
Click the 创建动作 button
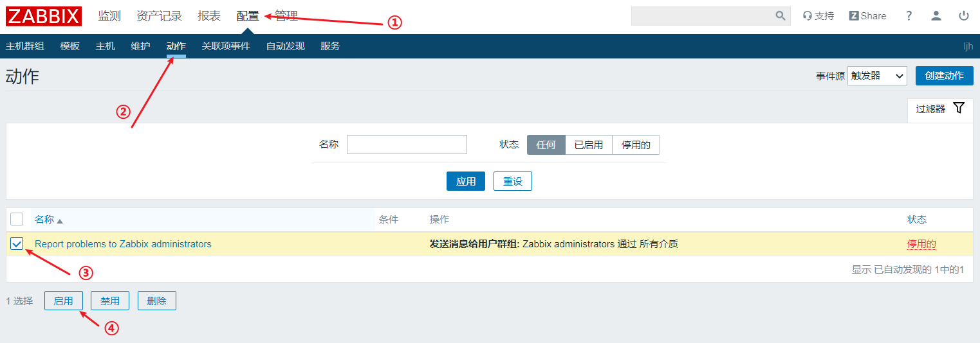(945, 76)
